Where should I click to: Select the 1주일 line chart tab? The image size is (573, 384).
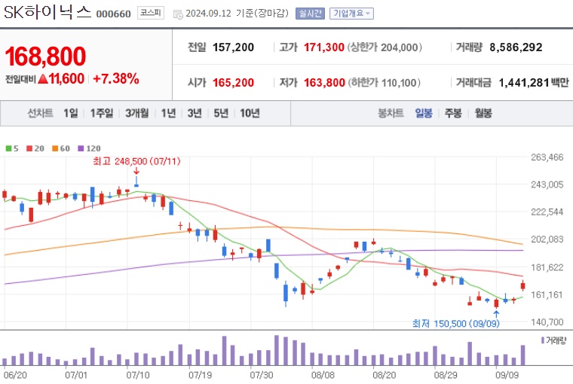coord(102,113)
